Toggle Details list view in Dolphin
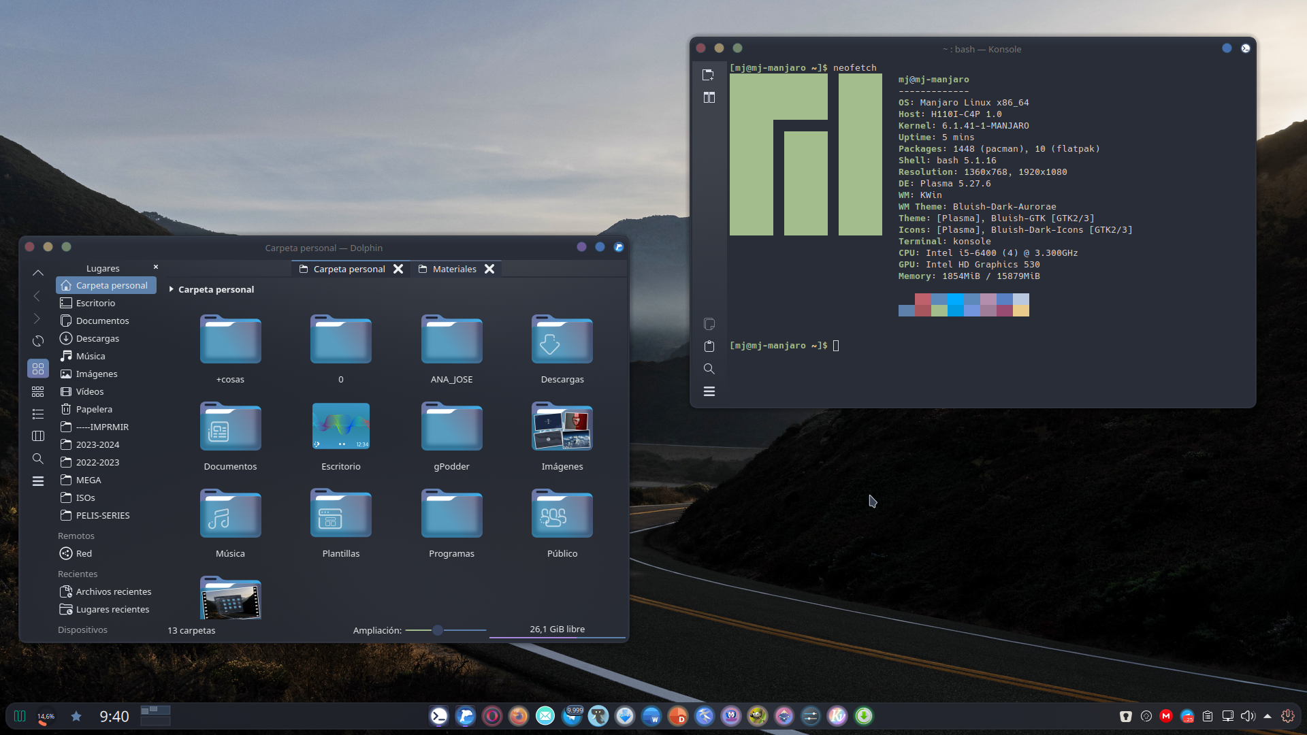This screenshot has width=1307, height=735. tap(38, 414)
